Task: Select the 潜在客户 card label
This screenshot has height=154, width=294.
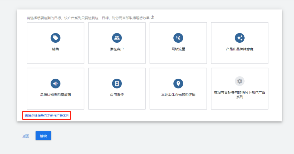Action: click(x=117, y=49)
